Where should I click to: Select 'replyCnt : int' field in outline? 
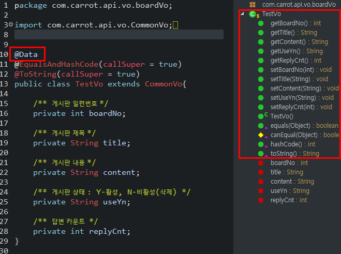tap(289, 200)
